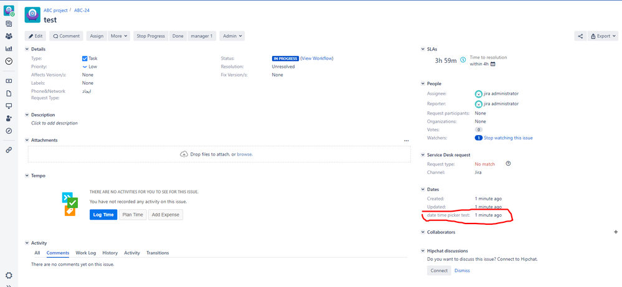The height and width of the screenshot is (287, 622).
Task: Click the Reporter avatar icon
Action: (479, 104)
